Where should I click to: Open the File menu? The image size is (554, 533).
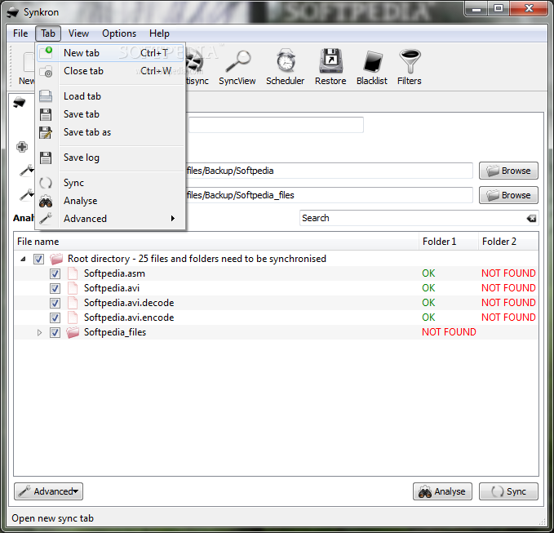[x=20, y=33]
